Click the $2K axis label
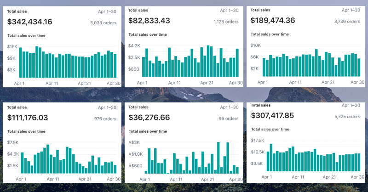 point(255,69)
